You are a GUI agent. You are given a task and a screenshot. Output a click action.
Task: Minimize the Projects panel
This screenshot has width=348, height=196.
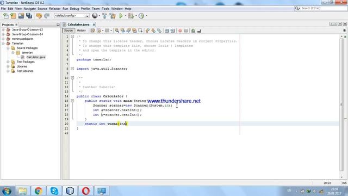coord(58,24)
